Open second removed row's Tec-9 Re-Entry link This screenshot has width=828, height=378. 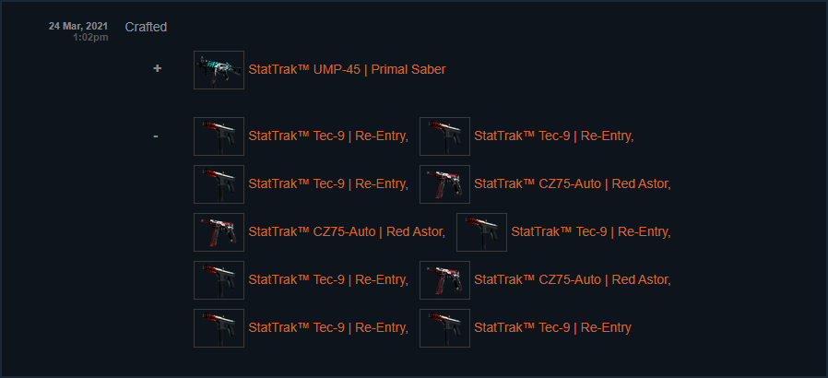pyautogui.click(x=327, y=184)
